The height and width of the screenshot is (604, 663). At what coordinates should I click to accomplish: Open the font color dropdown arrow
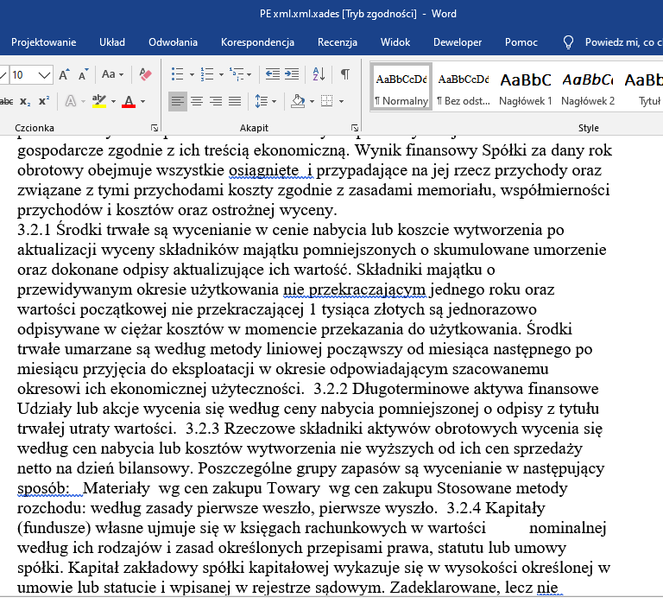(143, 102)
